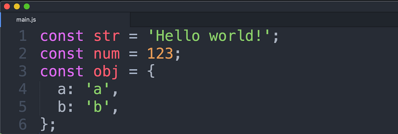This screenshot has height=134, width=398.
Task: Click the empty tab bar area beside main.js
Action: [264, 20]
